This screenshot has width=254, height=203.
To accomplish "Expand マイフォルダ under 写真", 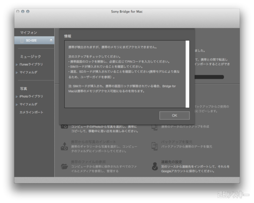I will [17, 105].
